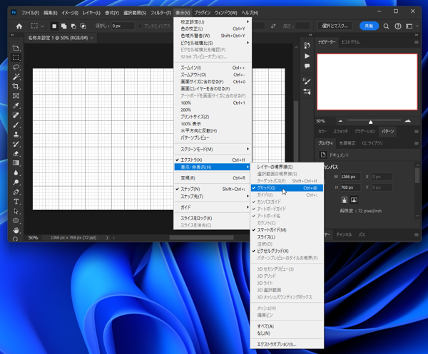
Task: Choose 定規(R) rulers menu item
Action: 213,178
